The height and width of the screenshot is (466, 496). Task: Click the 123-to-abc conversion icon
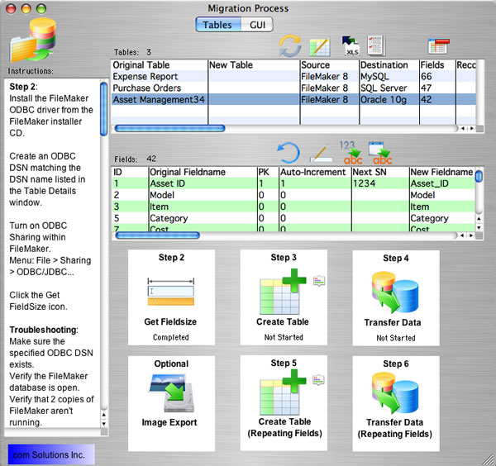(x=351, y=153)
